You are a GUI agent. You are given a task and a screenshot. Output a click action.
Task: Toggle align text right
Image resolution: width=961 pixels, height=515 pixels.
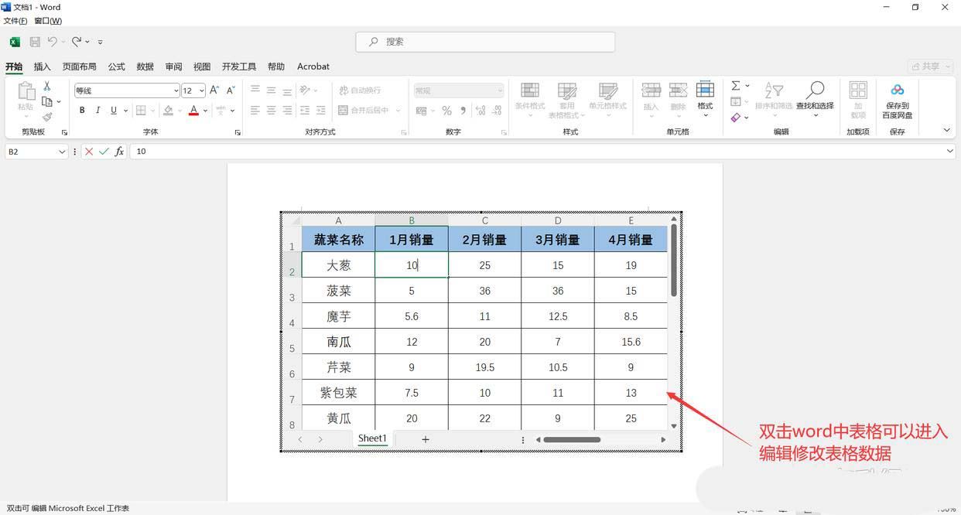[x=287, y=111]
